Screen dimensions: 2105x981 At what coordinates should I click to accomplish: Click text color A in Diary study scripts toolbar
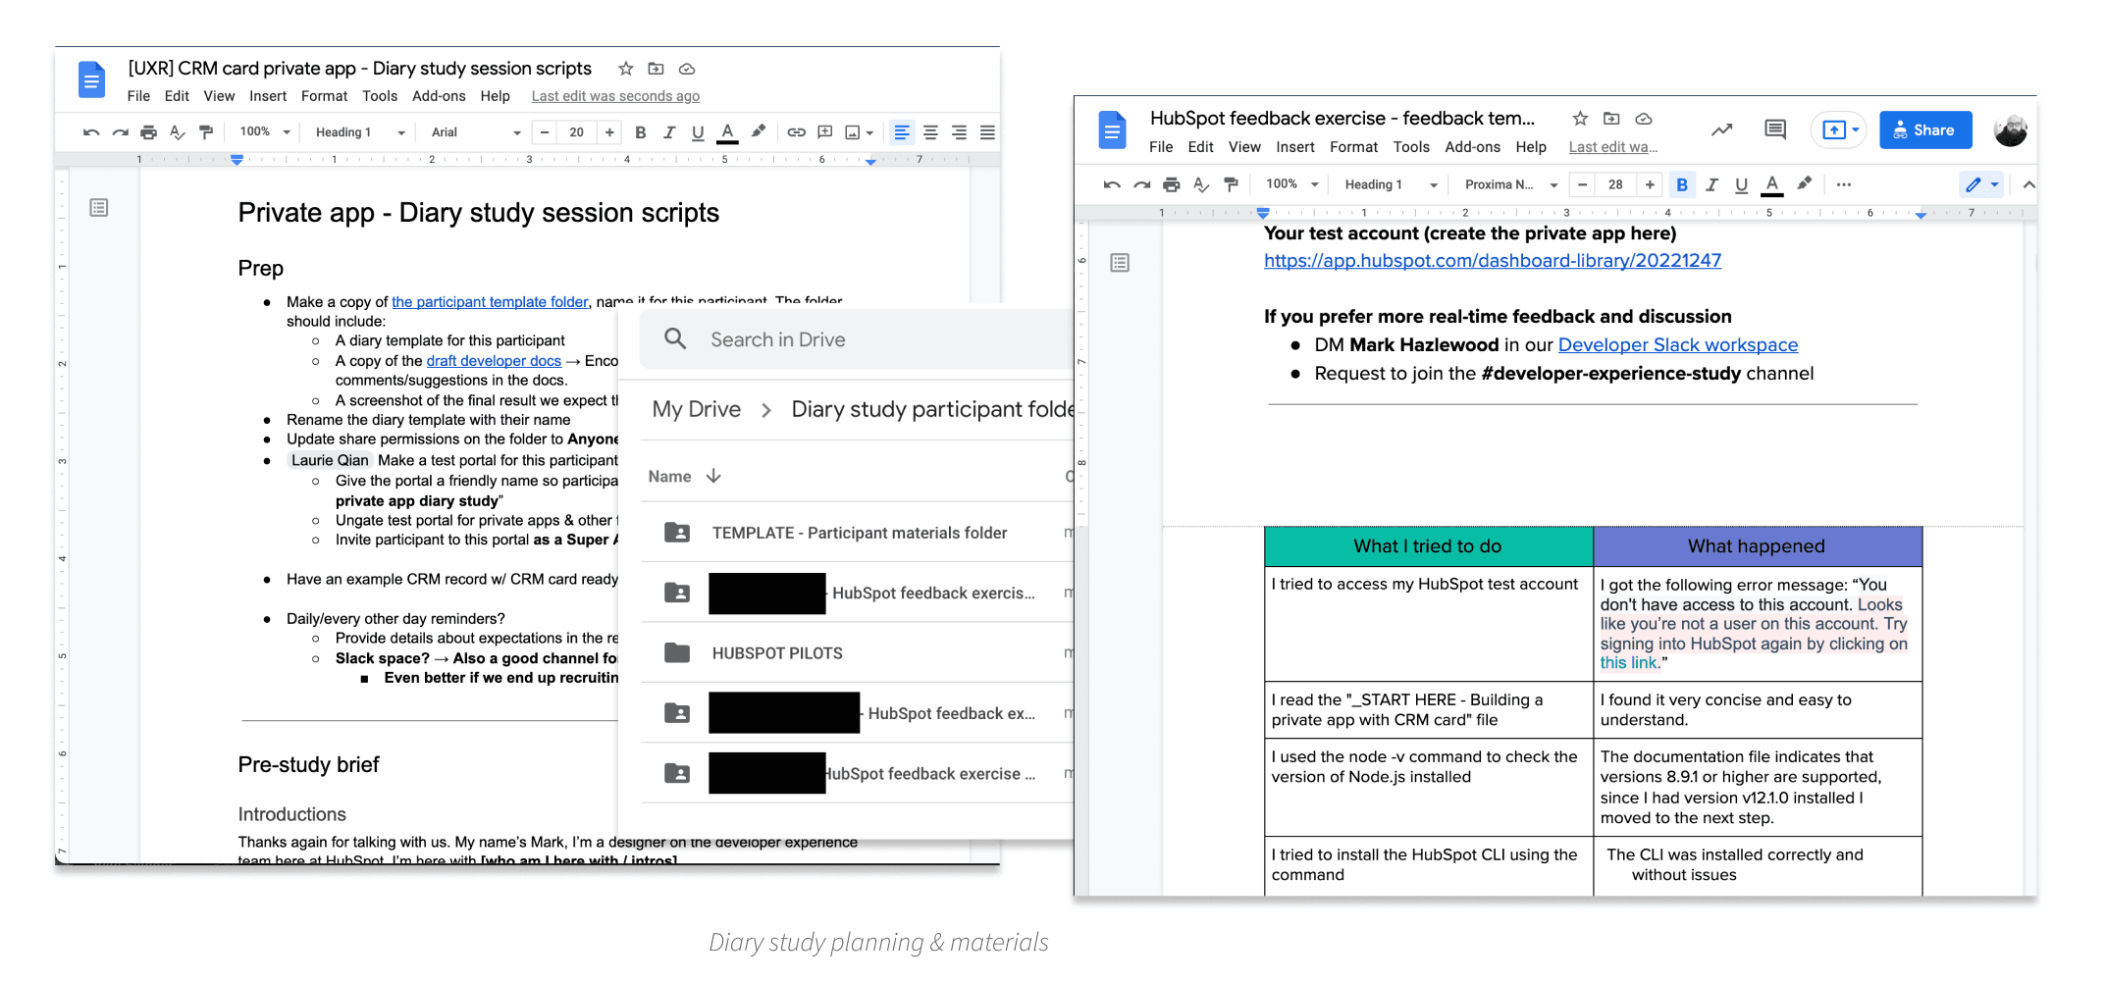[727, 132]
